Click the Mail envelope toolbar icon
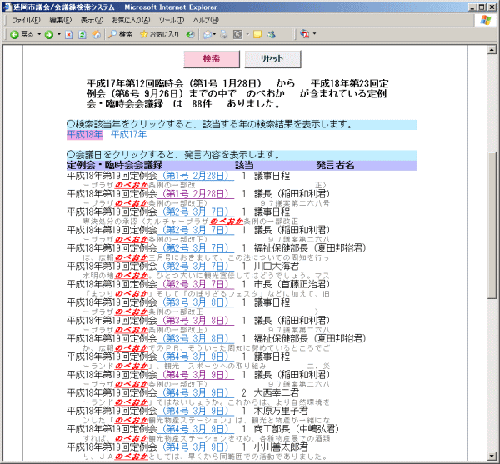Viewport: 500px width, 464px height. [207, 34]
